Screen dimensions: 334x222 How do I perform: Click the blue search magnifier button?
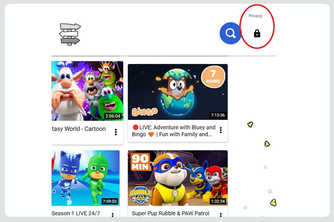click(x=230, y=33)
